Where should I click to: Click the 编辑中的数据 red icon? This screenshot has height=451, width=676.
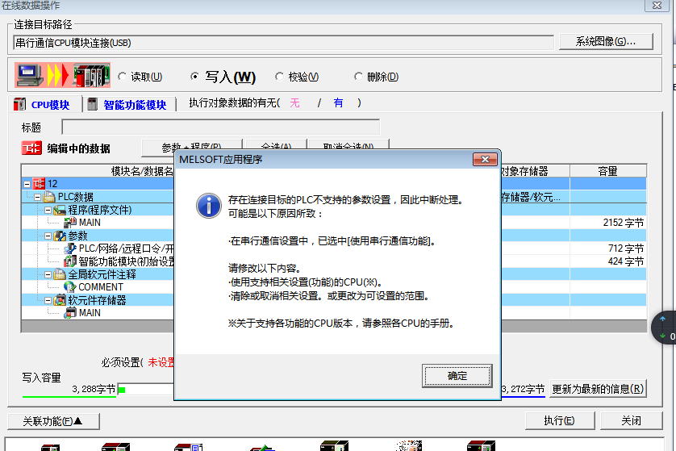pyautogui.click(x=31, y=148)
